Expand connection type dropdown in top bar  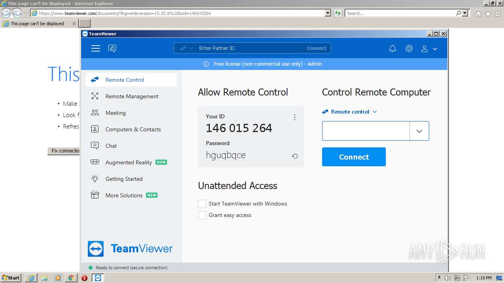[x=187, y=48]
